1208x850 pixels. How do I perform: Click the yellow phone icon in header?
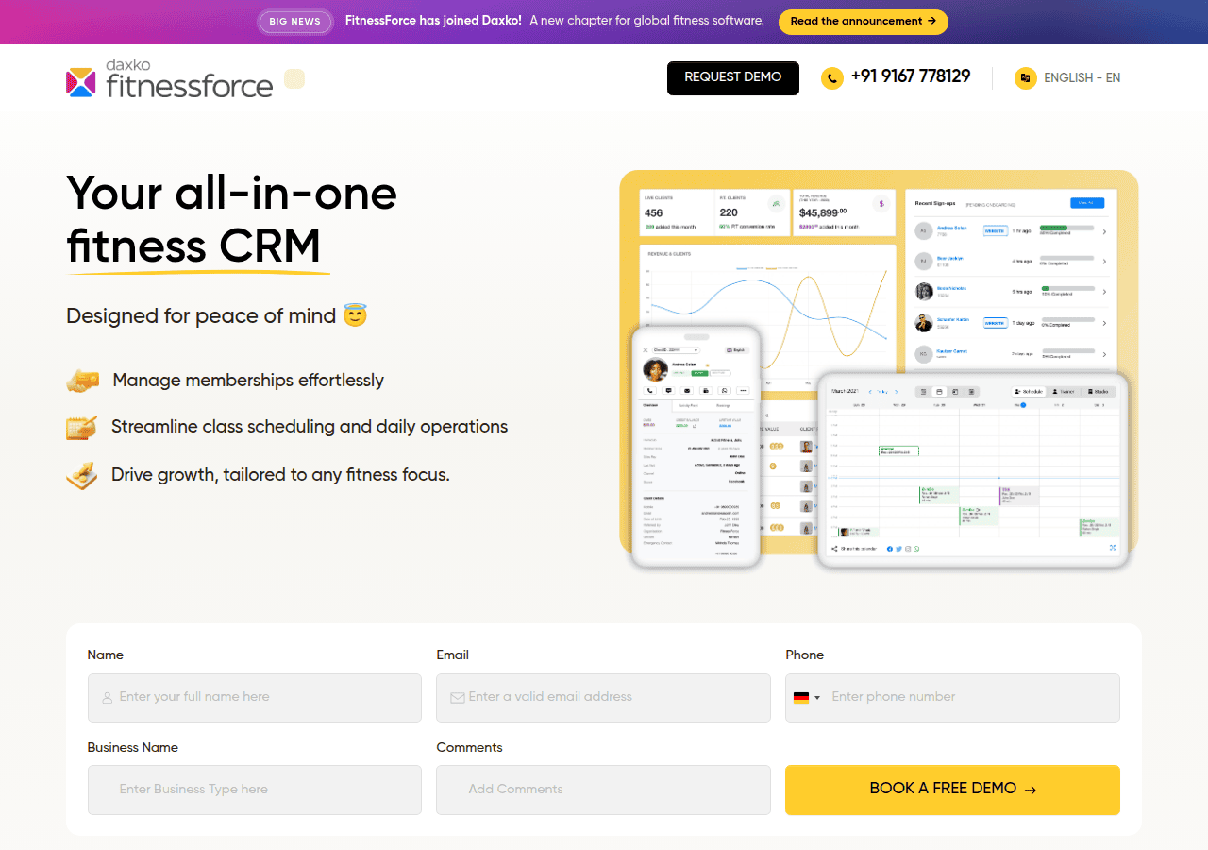pyautogui.click(x=831, y=78)
